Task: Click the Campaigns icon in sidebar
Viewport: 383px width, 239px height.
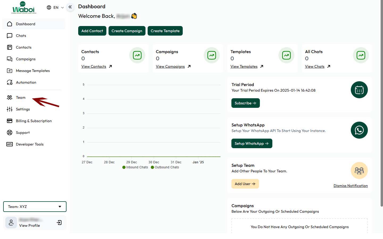Action: click(10, 59)
